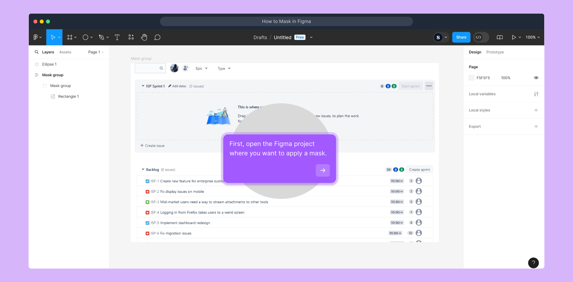This screenshot has height=282, width=573.
Task: Switch to the Prototype tab
Action: click(495, 52)
